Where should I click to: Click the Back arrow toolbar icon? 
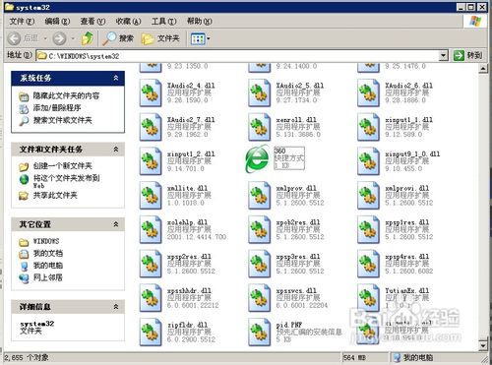pos(14,38)
